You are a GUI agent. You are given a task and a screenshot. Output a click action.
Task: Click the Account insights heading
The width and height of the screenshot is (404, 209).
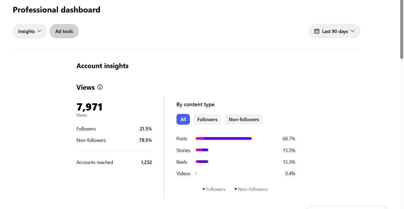pos(102,66)
